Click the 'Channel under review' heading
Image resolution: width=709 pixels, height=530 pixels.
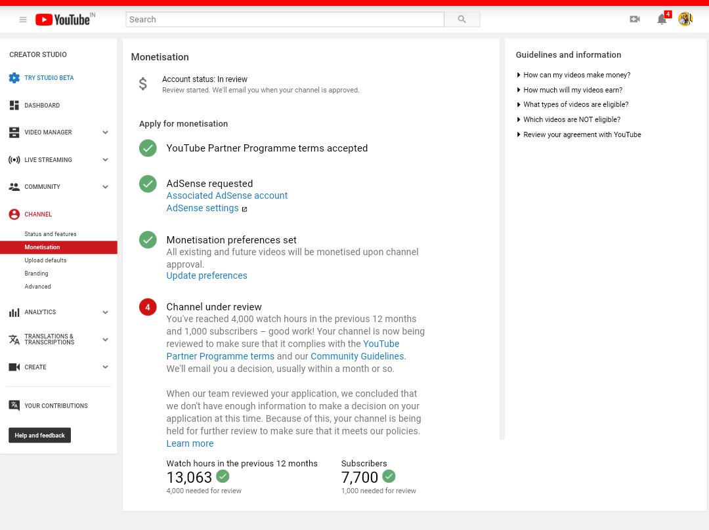(214, 307)
